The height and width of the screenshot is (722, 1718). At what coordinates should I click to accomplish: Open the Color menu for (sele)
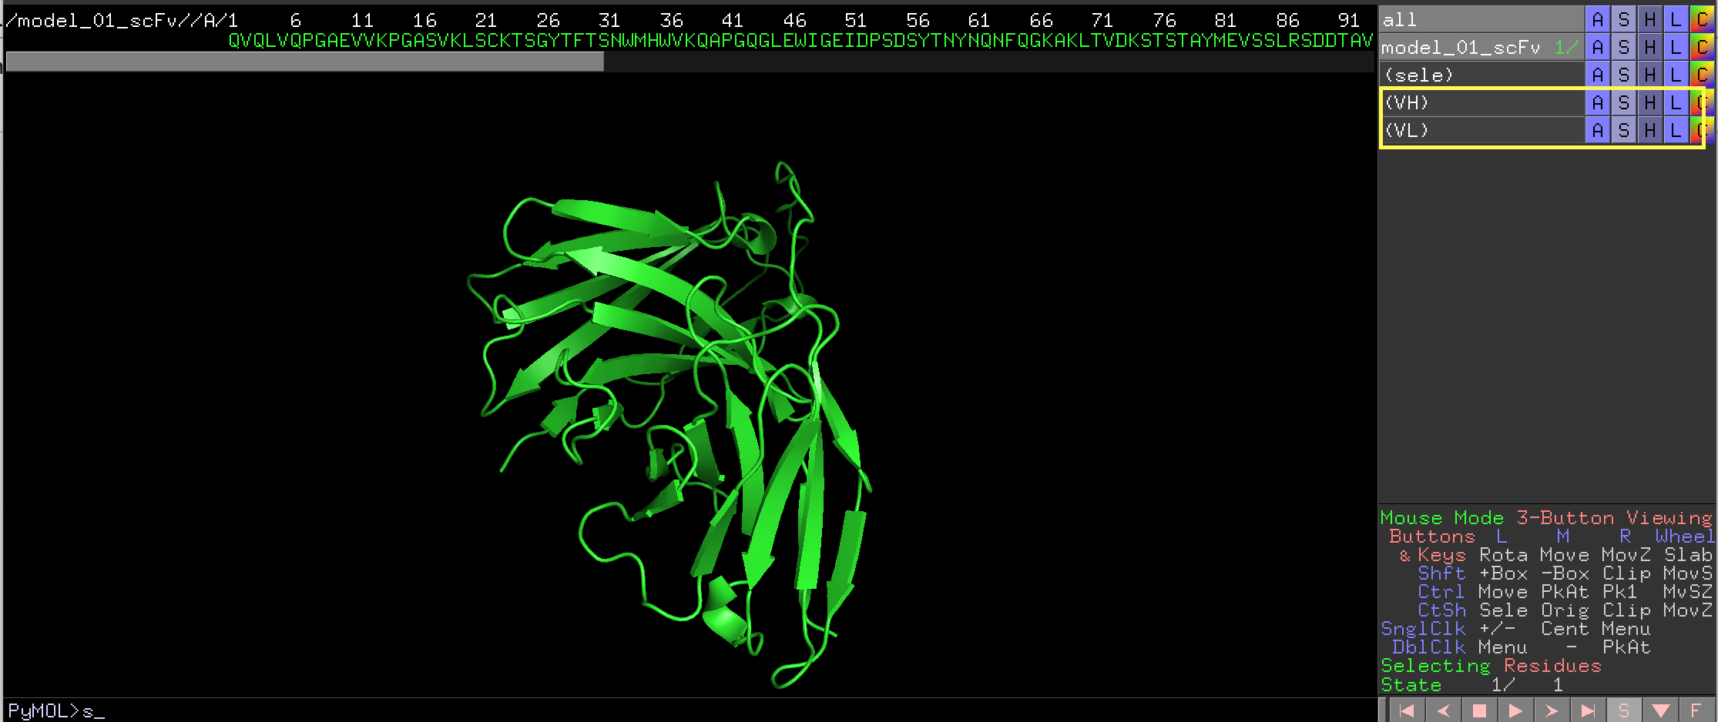pos(1703,75)
